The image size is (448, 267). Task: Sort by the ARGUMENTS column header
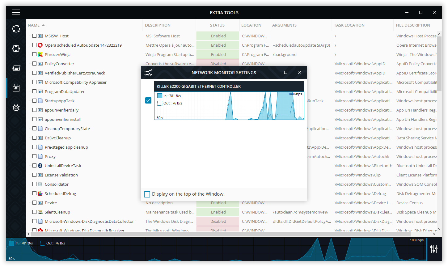pyautogui.click(x=284, y=25)
